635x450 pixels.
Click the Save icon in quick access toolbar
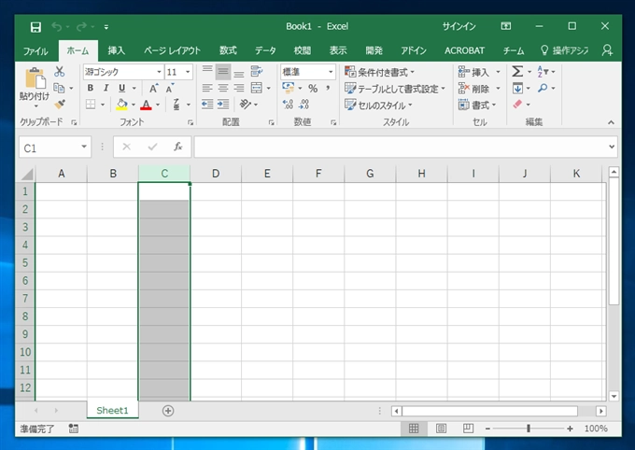pos(35,27)
